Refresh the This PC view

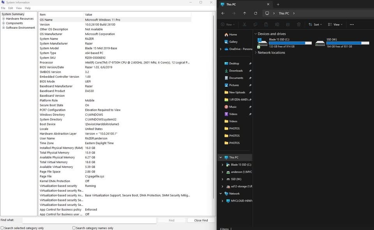[256, 13]
